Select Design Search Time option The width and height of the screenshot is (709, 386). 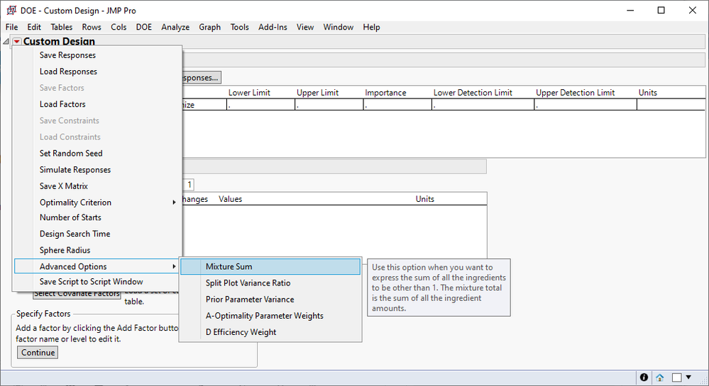click(x=98, y=234)
